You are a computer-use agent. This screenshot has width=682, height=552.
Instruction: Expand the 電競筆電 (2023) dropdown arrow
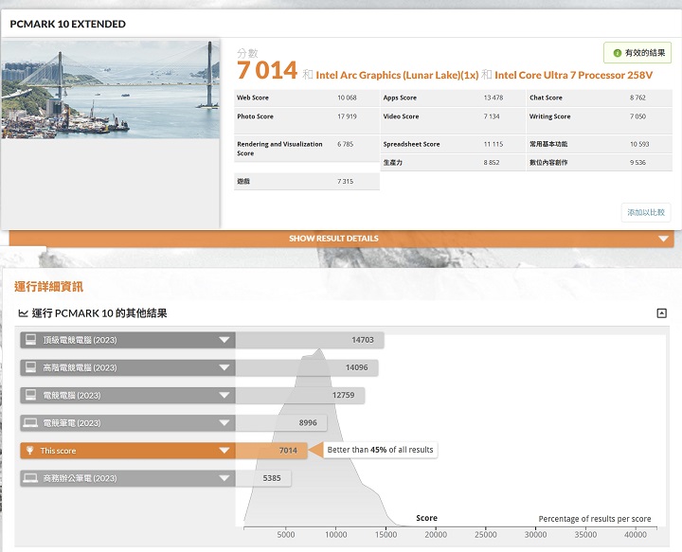point(224,423)
